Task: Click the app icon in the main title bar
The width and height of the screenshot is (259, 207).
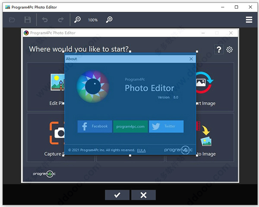Action: 8,7
